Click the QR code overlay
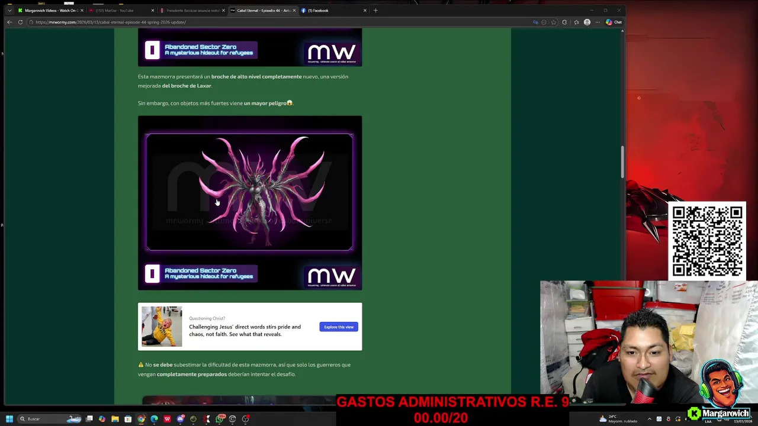Screen dimensions: 758x426 point(707,241)
